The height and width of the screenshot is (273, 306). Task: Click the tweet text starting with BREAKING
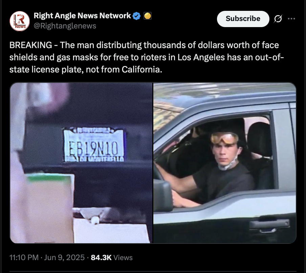click(147, 57)
